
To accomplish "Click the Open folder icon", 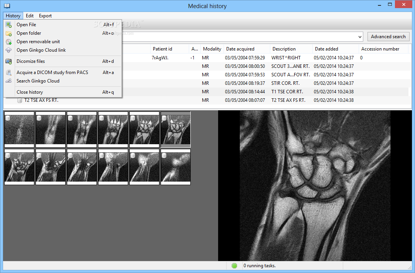I will [x=8, y=33].
